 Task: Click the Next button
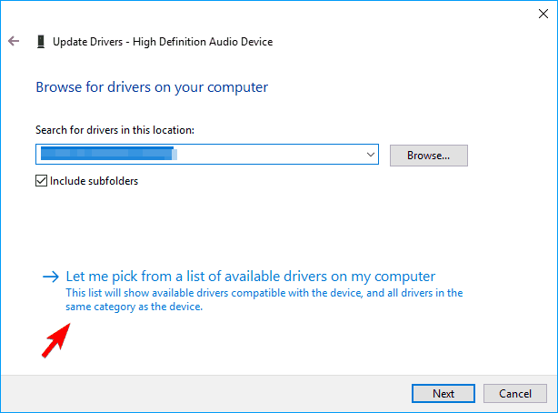(x=443, y=394)
